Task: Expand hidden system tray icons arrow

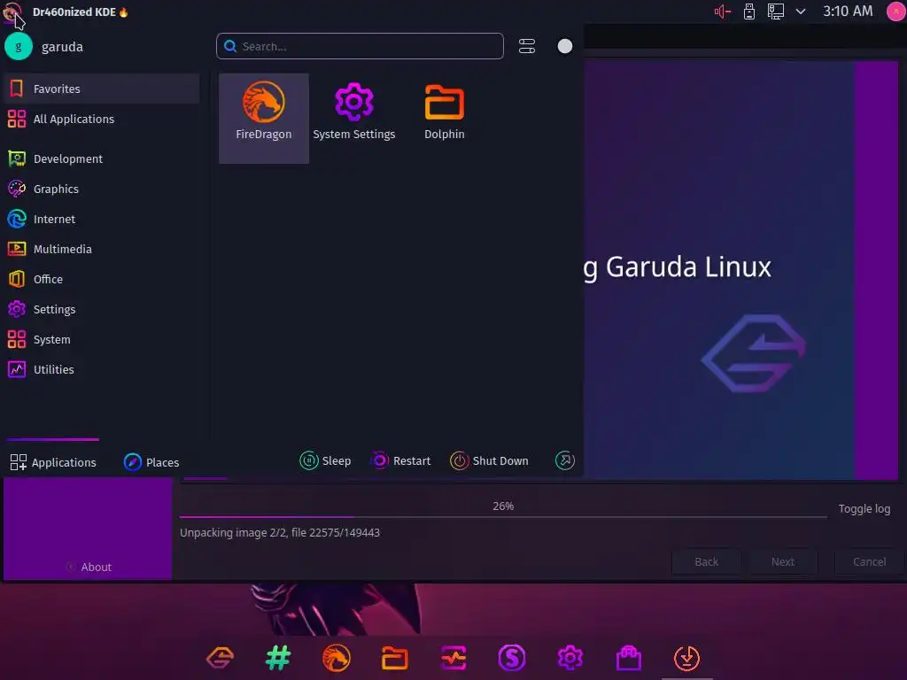Action: (801, 12)
